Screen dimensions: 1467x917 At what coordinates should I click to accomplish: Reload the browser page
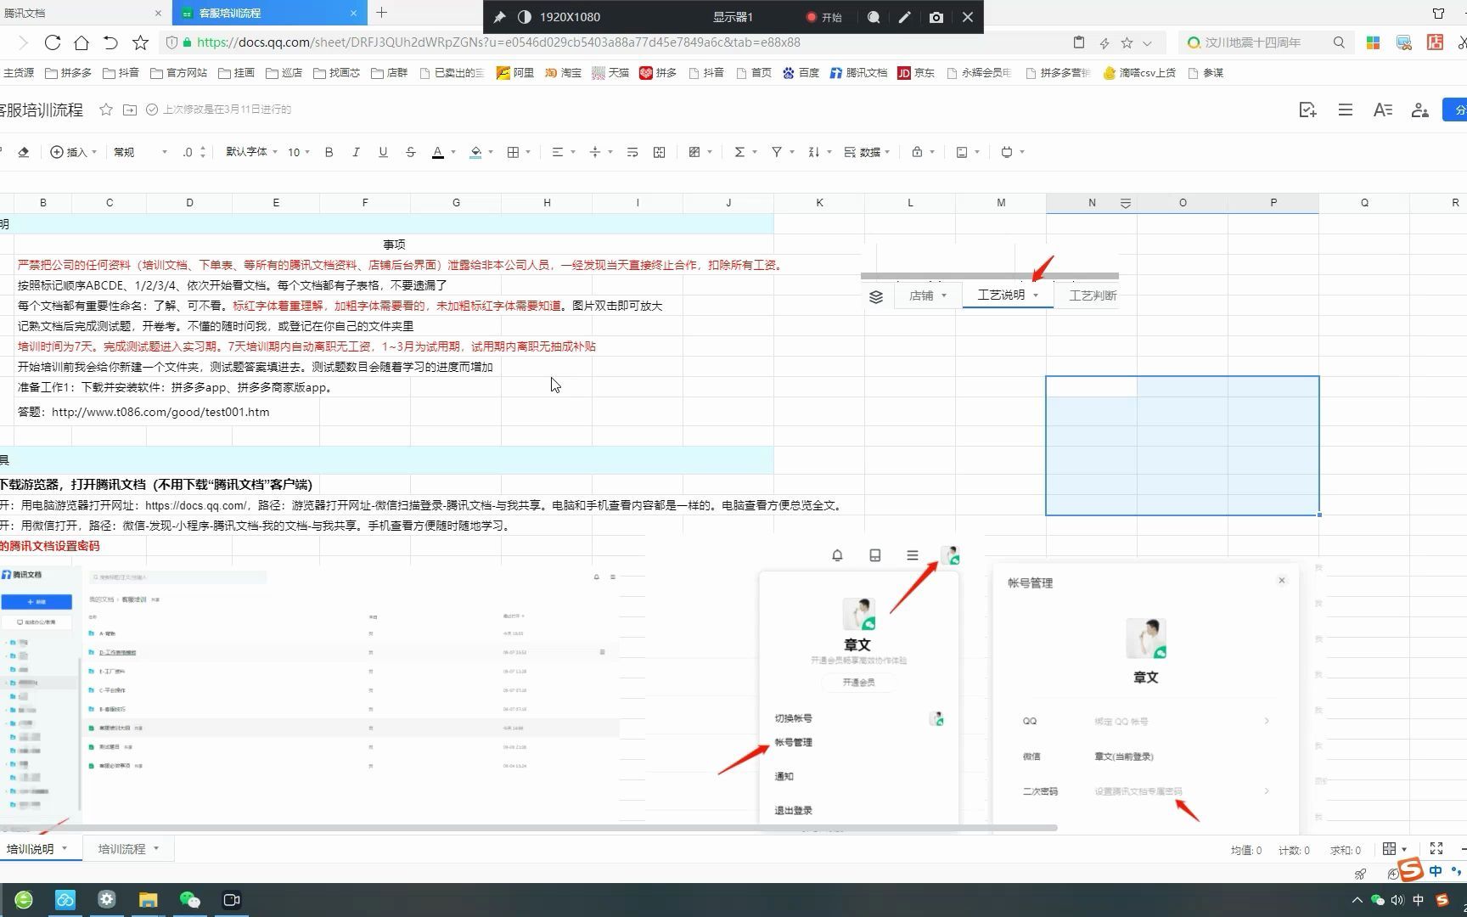click(x=53, y=42)
